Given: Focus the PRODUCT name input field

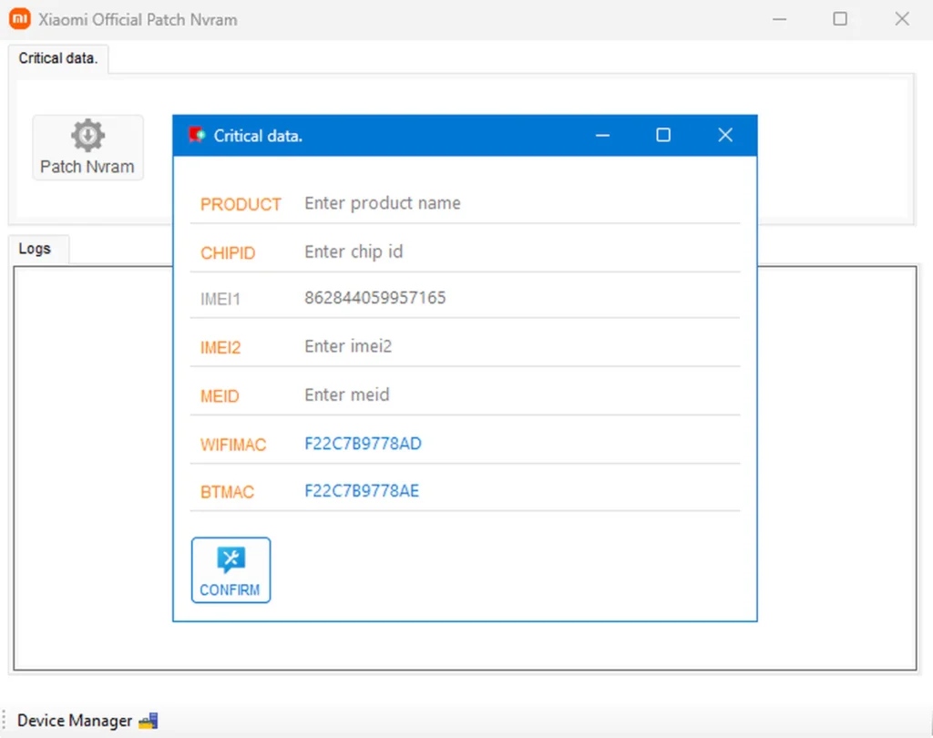Looking at the screenshot, I should click(519, 203).
